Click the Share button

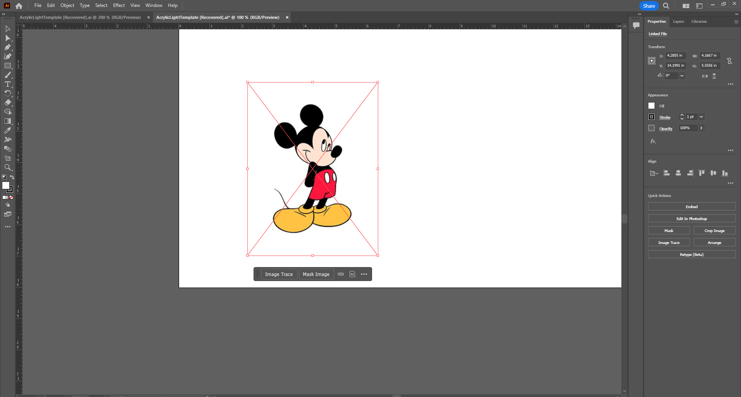(649, 6)
